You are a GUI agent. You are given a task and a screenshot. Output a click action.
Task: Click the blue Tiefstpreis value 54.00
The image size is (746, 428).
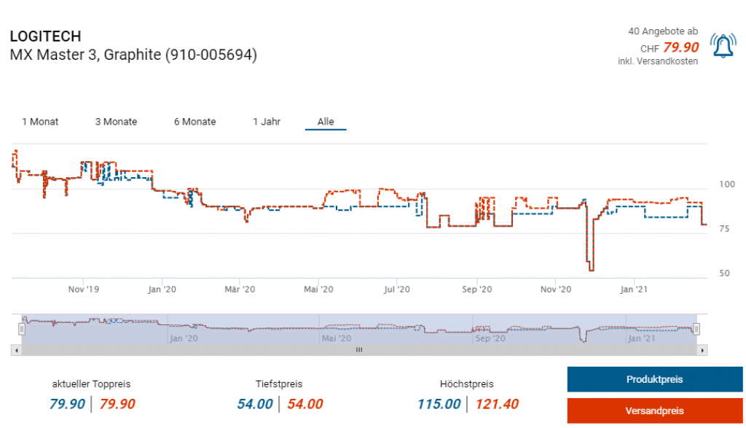click(255, 404)
